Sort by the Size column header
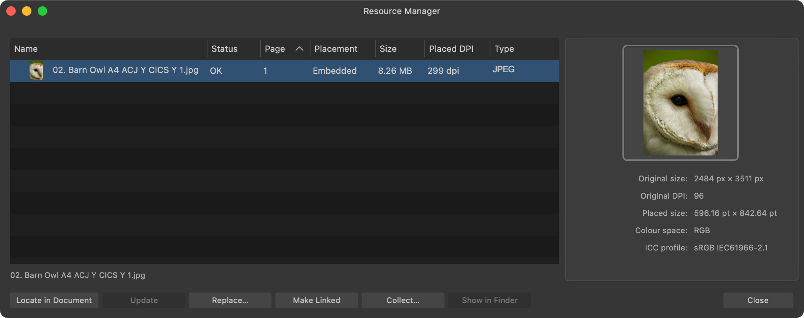 point(400,49)
